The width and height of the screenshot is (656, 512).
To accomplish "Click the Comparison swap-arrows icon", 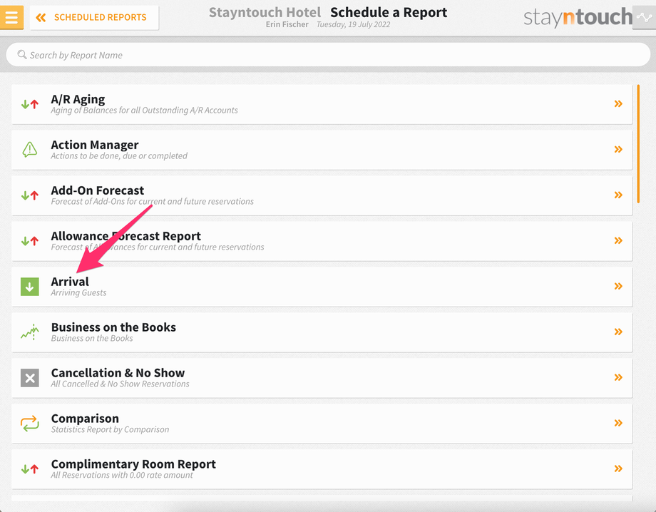I will tap(30, 424).
